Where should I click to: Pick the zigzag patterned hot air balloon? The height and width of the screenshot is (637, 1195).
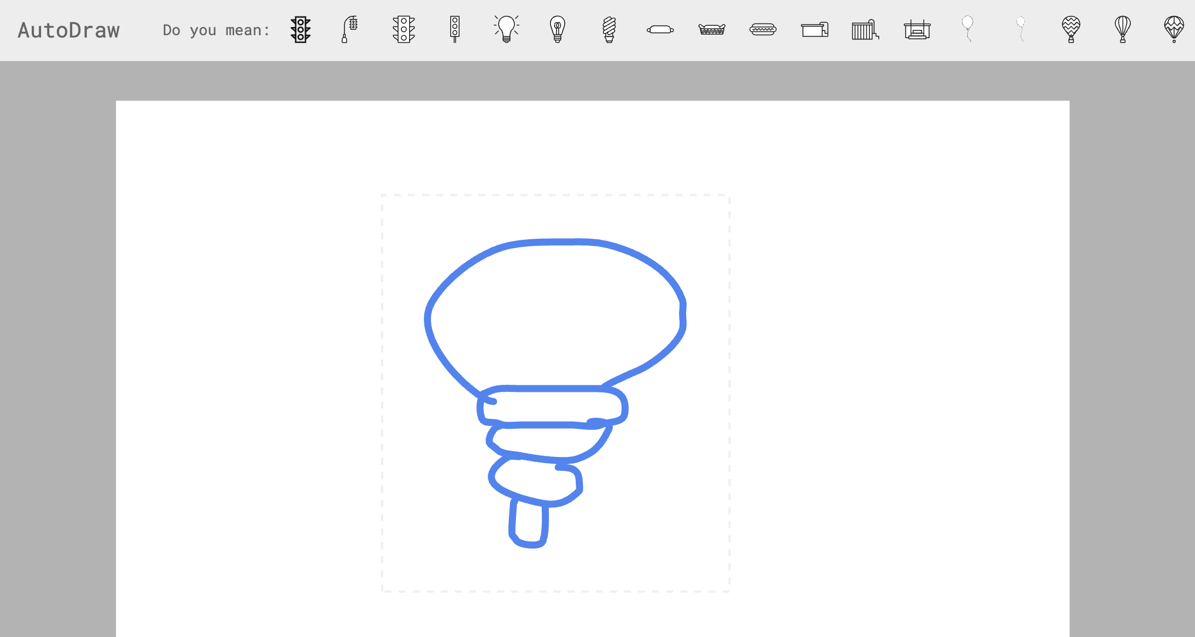coord(1071,29)
